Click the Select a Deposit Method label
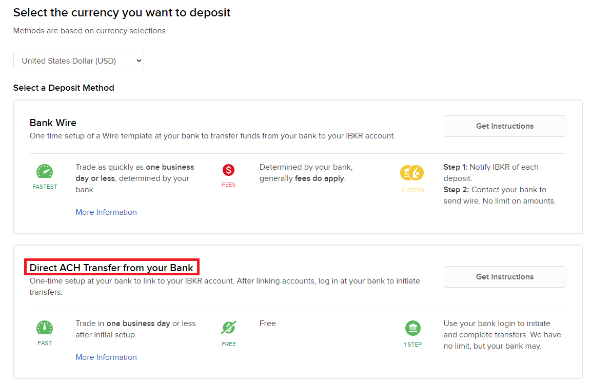Screen dimensions: 591x384 point(64,88)
